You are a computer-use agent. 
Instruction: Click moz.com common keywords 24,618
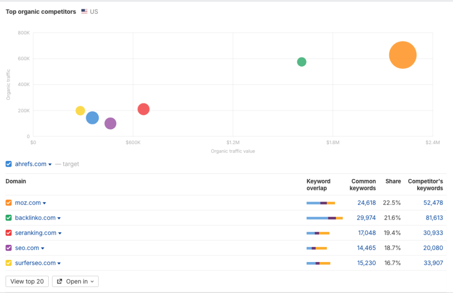[x=367, y=203]
